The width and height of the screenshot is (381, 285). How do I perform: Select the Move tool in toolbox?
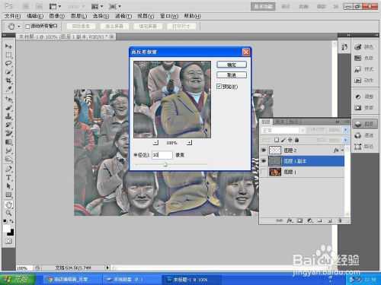click(x=8, y=46)
